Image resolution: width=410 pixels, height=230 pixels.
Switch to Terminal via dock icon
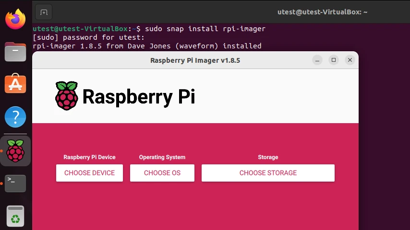click(15, 184)
